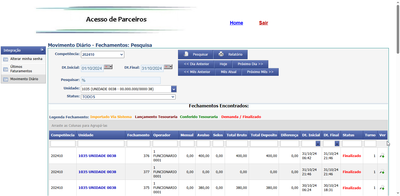This screenshot has height=196, width=400.
Task: Sort by Competência column header
Action: tap(63, 135)
